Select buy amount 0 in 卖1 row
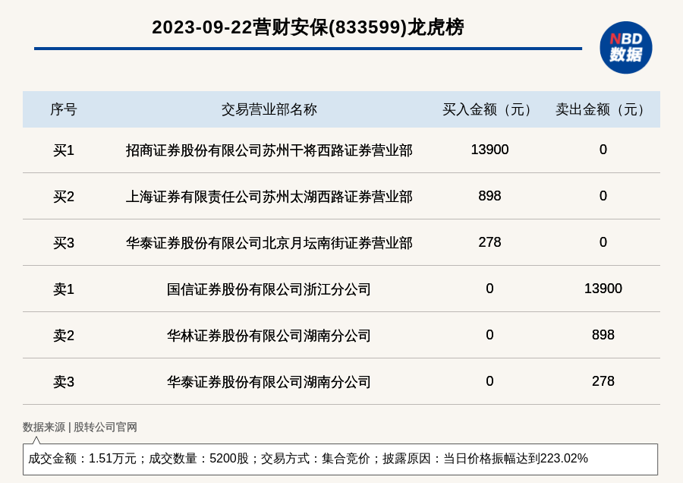 click(489, 288)
